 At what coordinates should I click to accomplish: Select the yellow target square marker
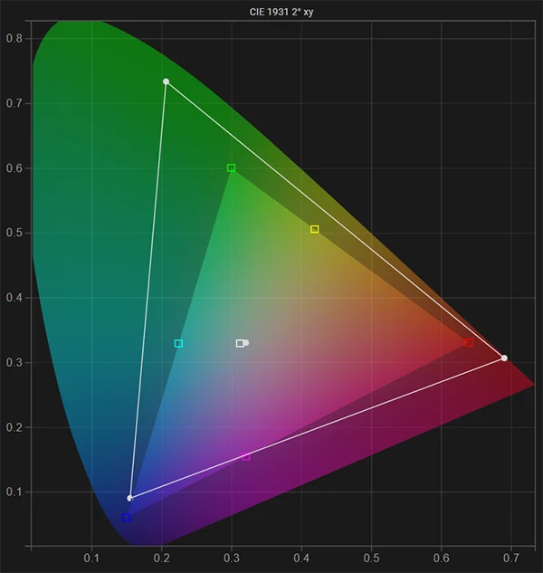pyautogui.click(x=315, y=230)
